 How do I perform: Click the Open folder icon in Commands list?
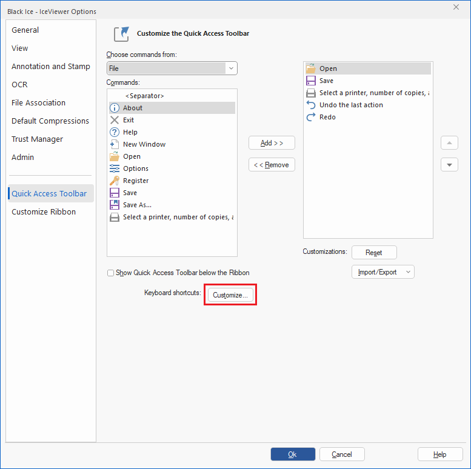coord(115,156)
